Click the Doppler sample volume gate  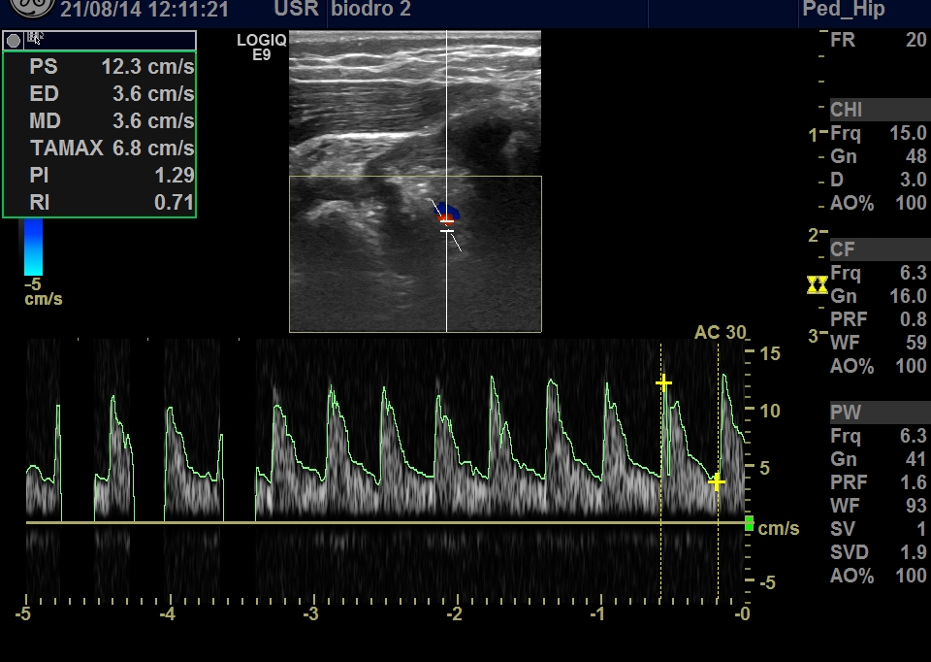coord(446,223)
